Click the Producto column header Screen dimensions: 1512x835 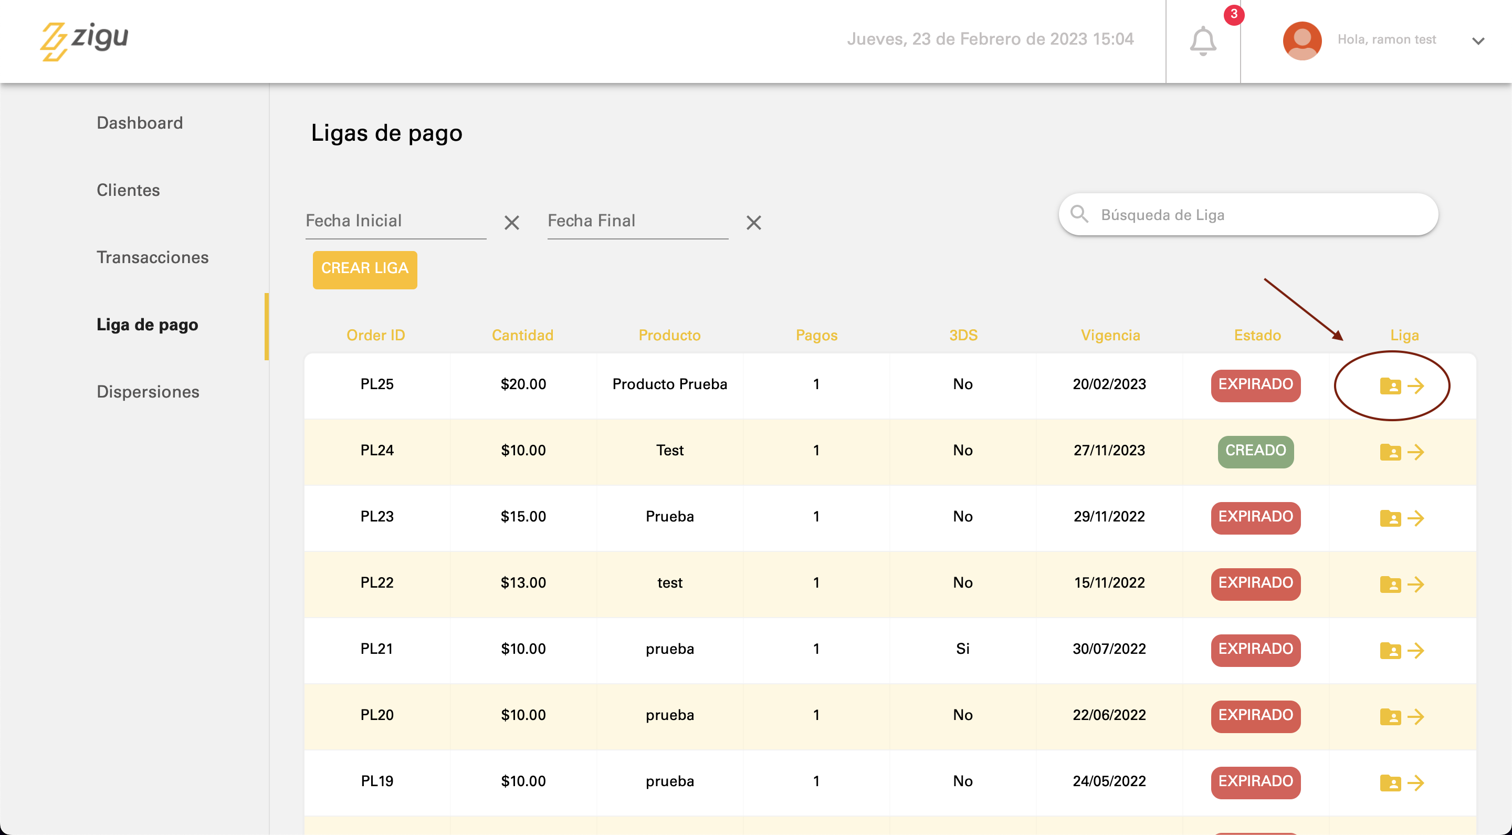click(x=670, y=335)
